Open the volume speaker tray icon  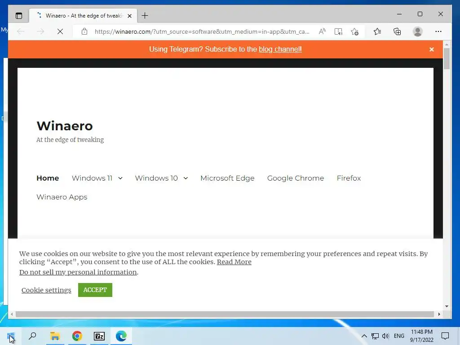click(385, 336)
